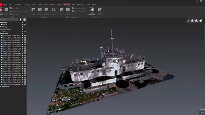
Task: Click the question mark help tab
Action: point(99,5)
